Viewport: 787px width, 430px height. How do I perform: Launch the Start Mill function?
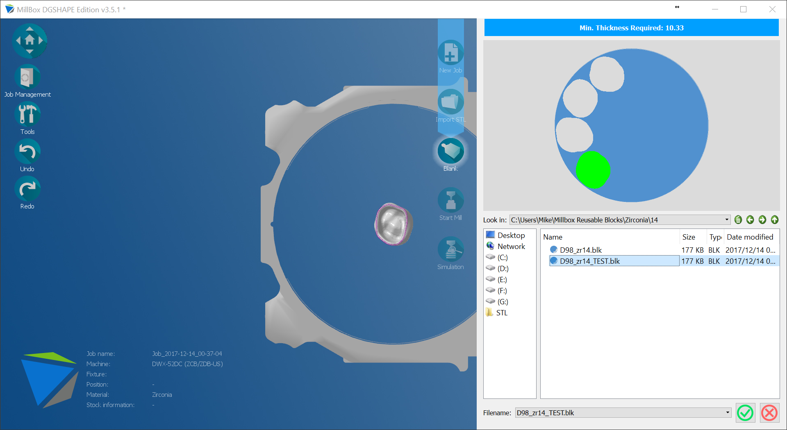point(450,200)
